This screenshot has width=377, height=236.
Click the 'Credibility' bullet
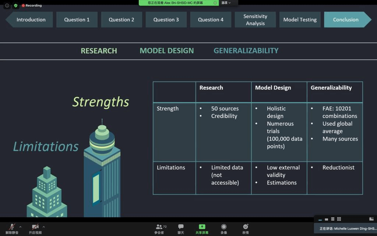[x=224, y=116]
